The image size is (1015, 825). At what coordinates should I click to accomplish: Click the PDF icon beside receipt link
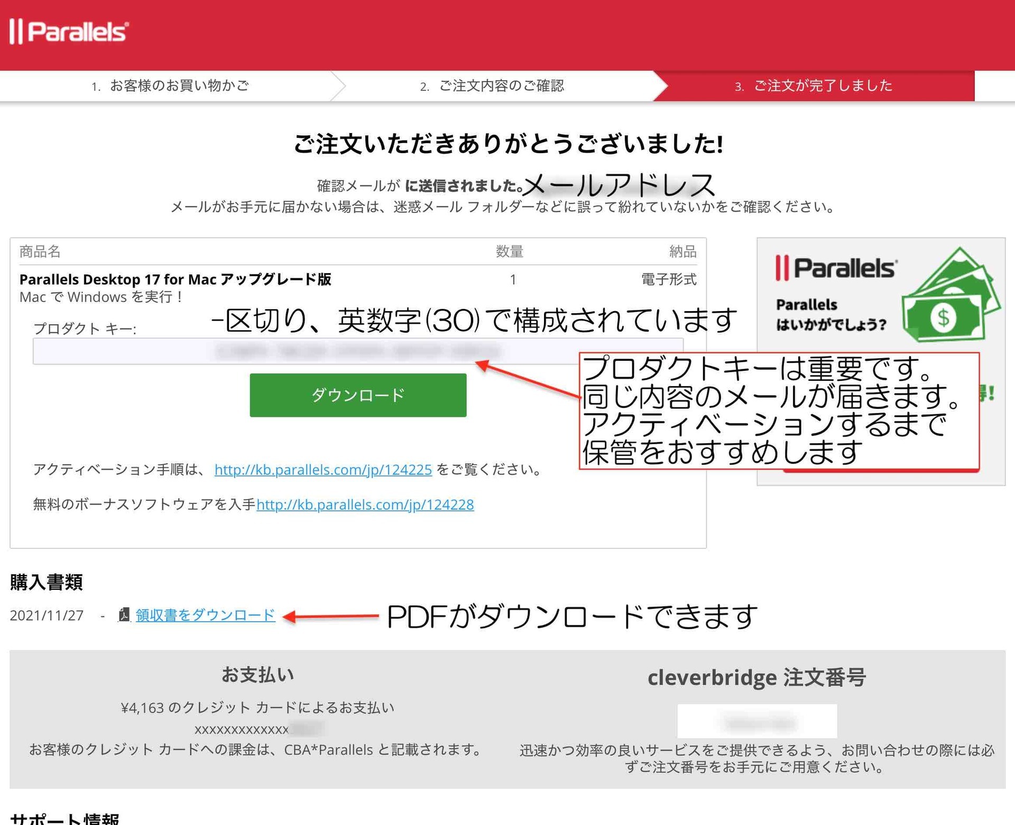click(x=124, y=615)
